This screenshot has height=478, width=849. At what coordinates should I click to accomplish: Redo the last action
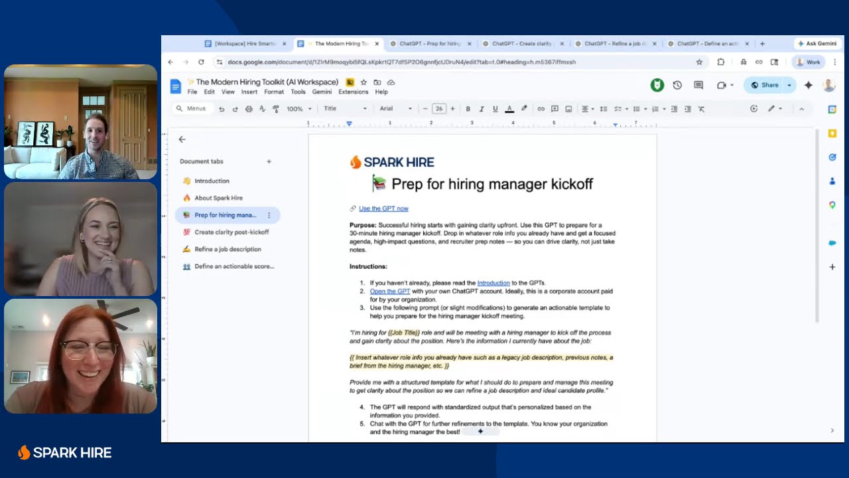click(x=235, y=109)
